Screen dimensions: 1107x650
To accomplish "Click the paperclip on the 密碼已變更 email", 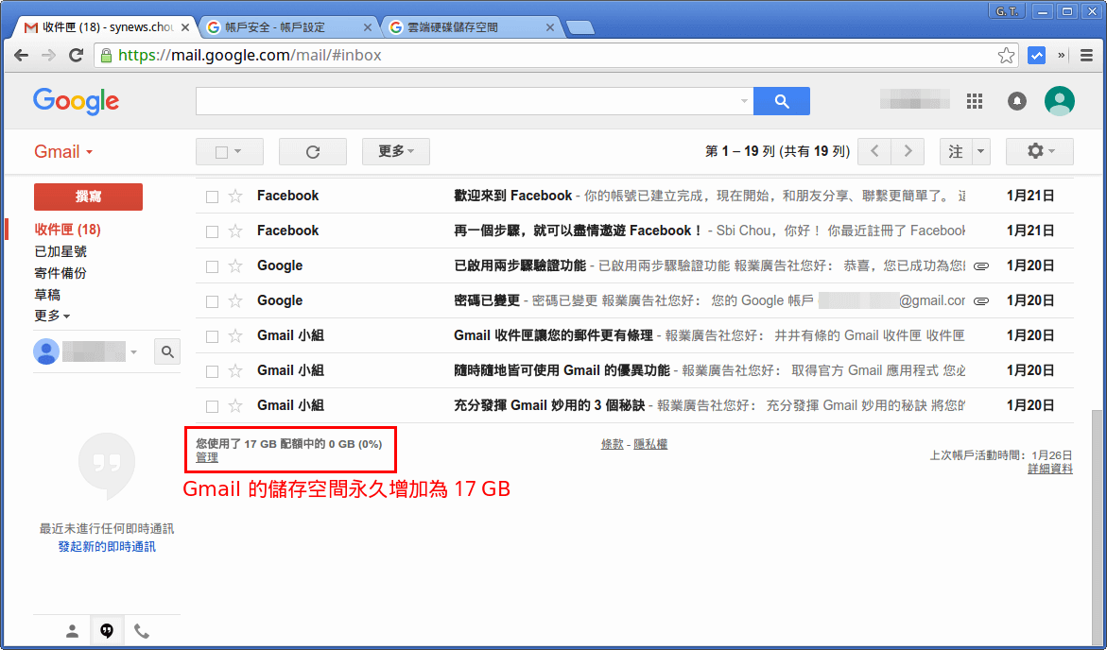I will (980, 300).
